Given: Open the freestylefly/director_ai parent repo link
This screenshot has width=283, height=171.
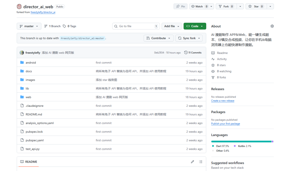Looking at the screenshot, I should 43,12.
